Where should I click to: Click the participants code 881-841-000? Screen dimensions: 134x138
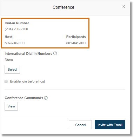click(76, 43)
